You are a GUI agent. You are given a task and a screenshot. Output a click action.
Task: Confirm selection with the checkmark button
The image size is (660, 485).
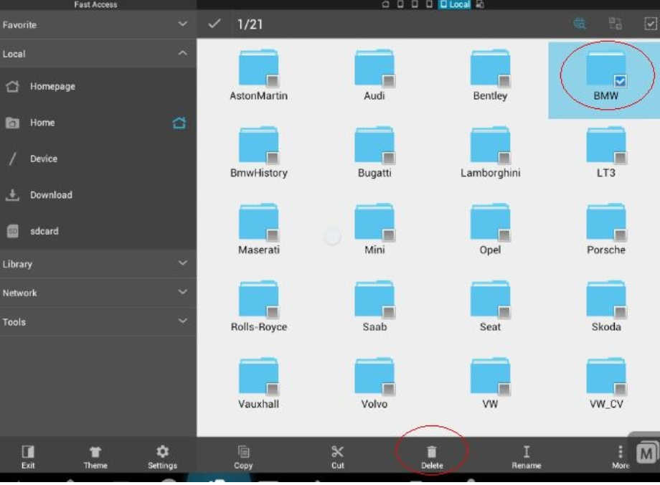click(x=214, y=24)
